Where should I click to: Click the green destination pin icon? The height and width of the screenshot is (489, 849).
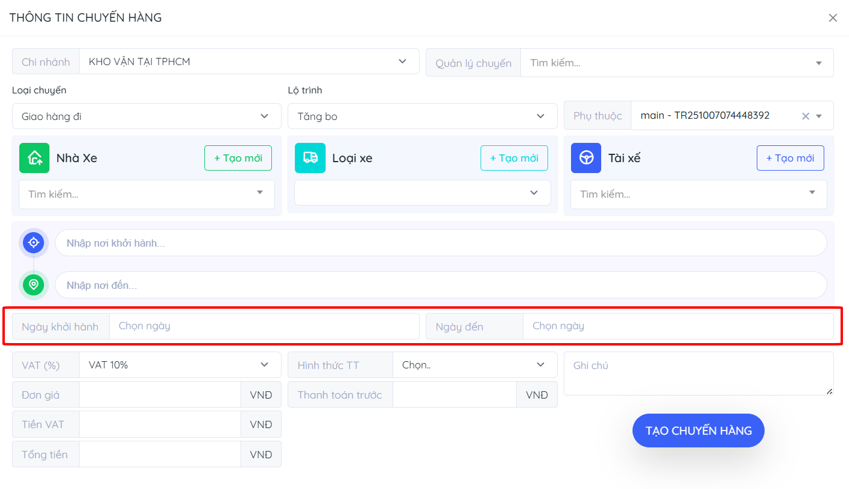point(34,285)
